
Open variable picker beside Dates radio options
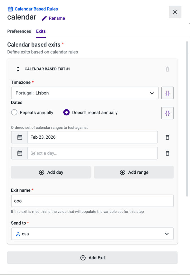pos(167,113)
